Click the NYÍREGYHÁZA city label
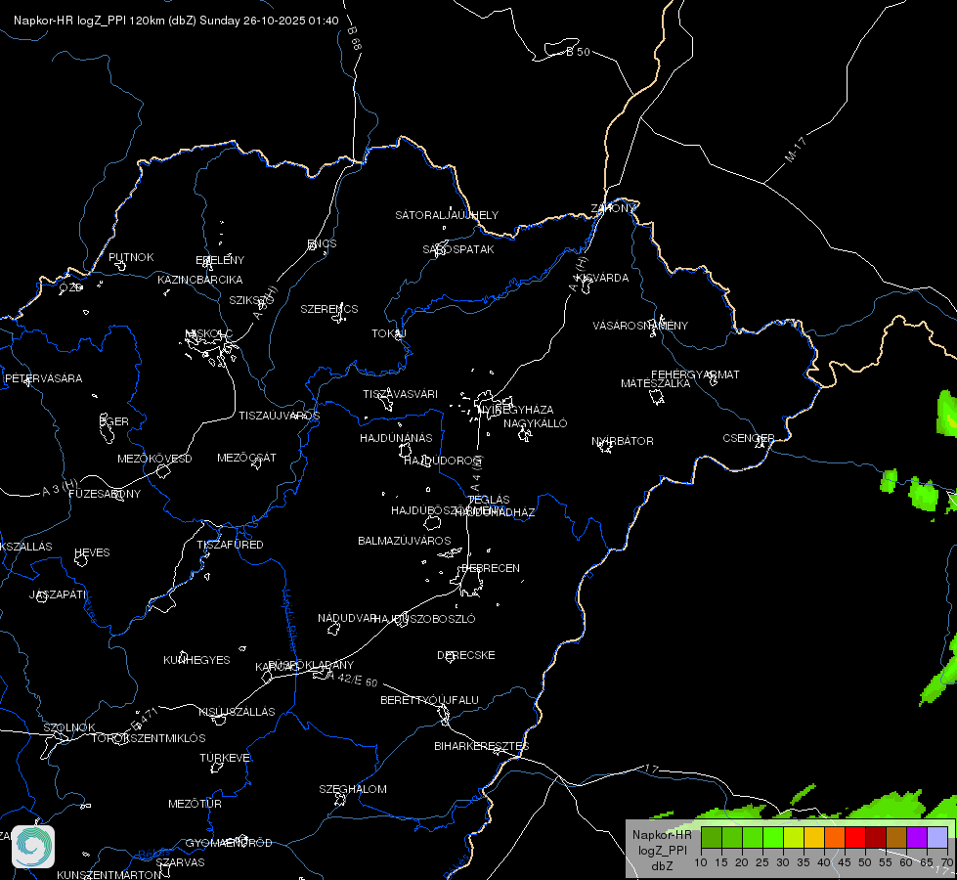 pyautogui.click(x=516, y=409)
